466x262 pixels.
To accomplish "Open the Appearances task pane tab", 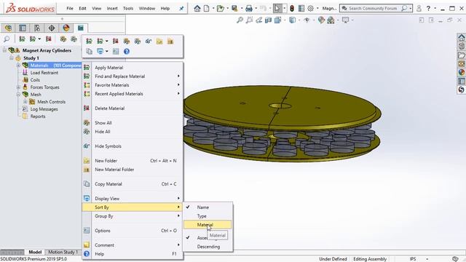I will [x=461, y=72].
